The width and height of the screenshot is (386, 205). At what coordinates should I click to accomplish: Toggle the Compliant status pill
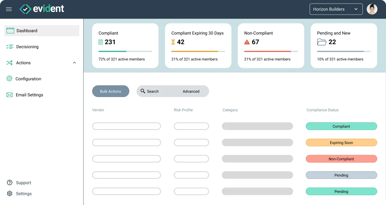(341, 126)
